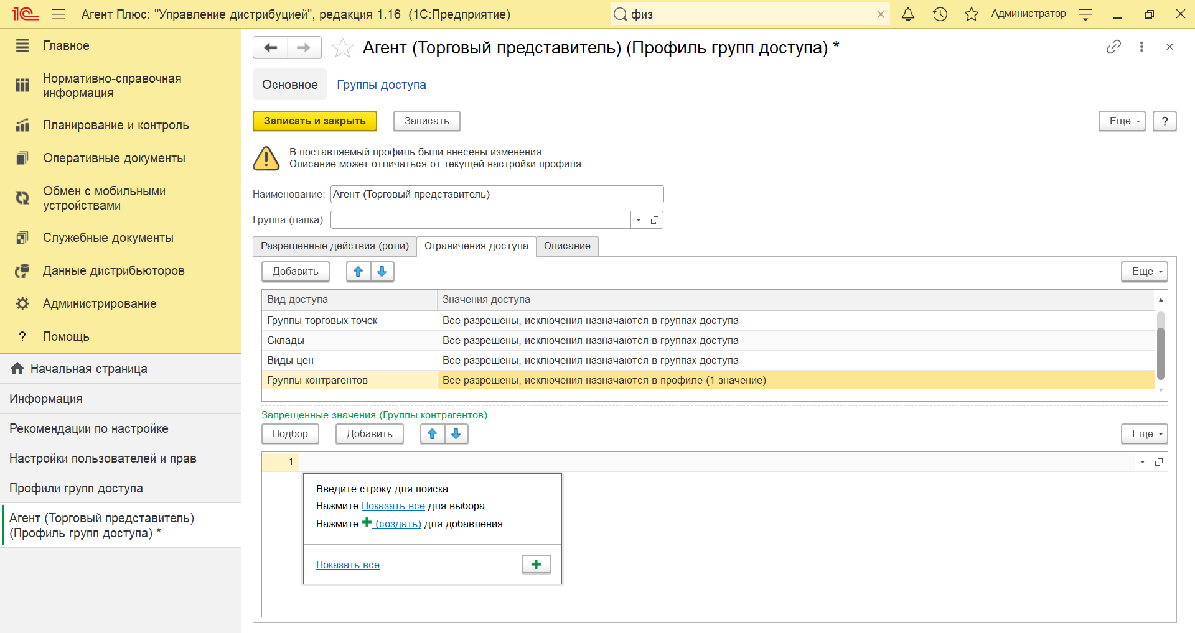Select Группы торговых точек row
The height and width of the screenshot is (633, 1195).
[x=708, y=321]
